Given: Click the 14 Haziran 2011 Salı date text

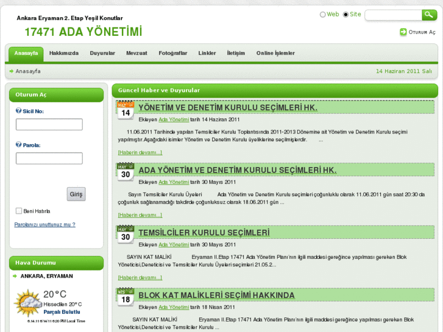Looking at the screenshot, I should [404, 71].
